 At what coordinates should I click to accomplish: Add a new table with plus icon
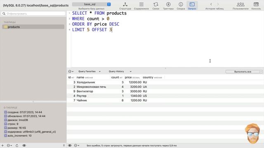tap(2, 146)
